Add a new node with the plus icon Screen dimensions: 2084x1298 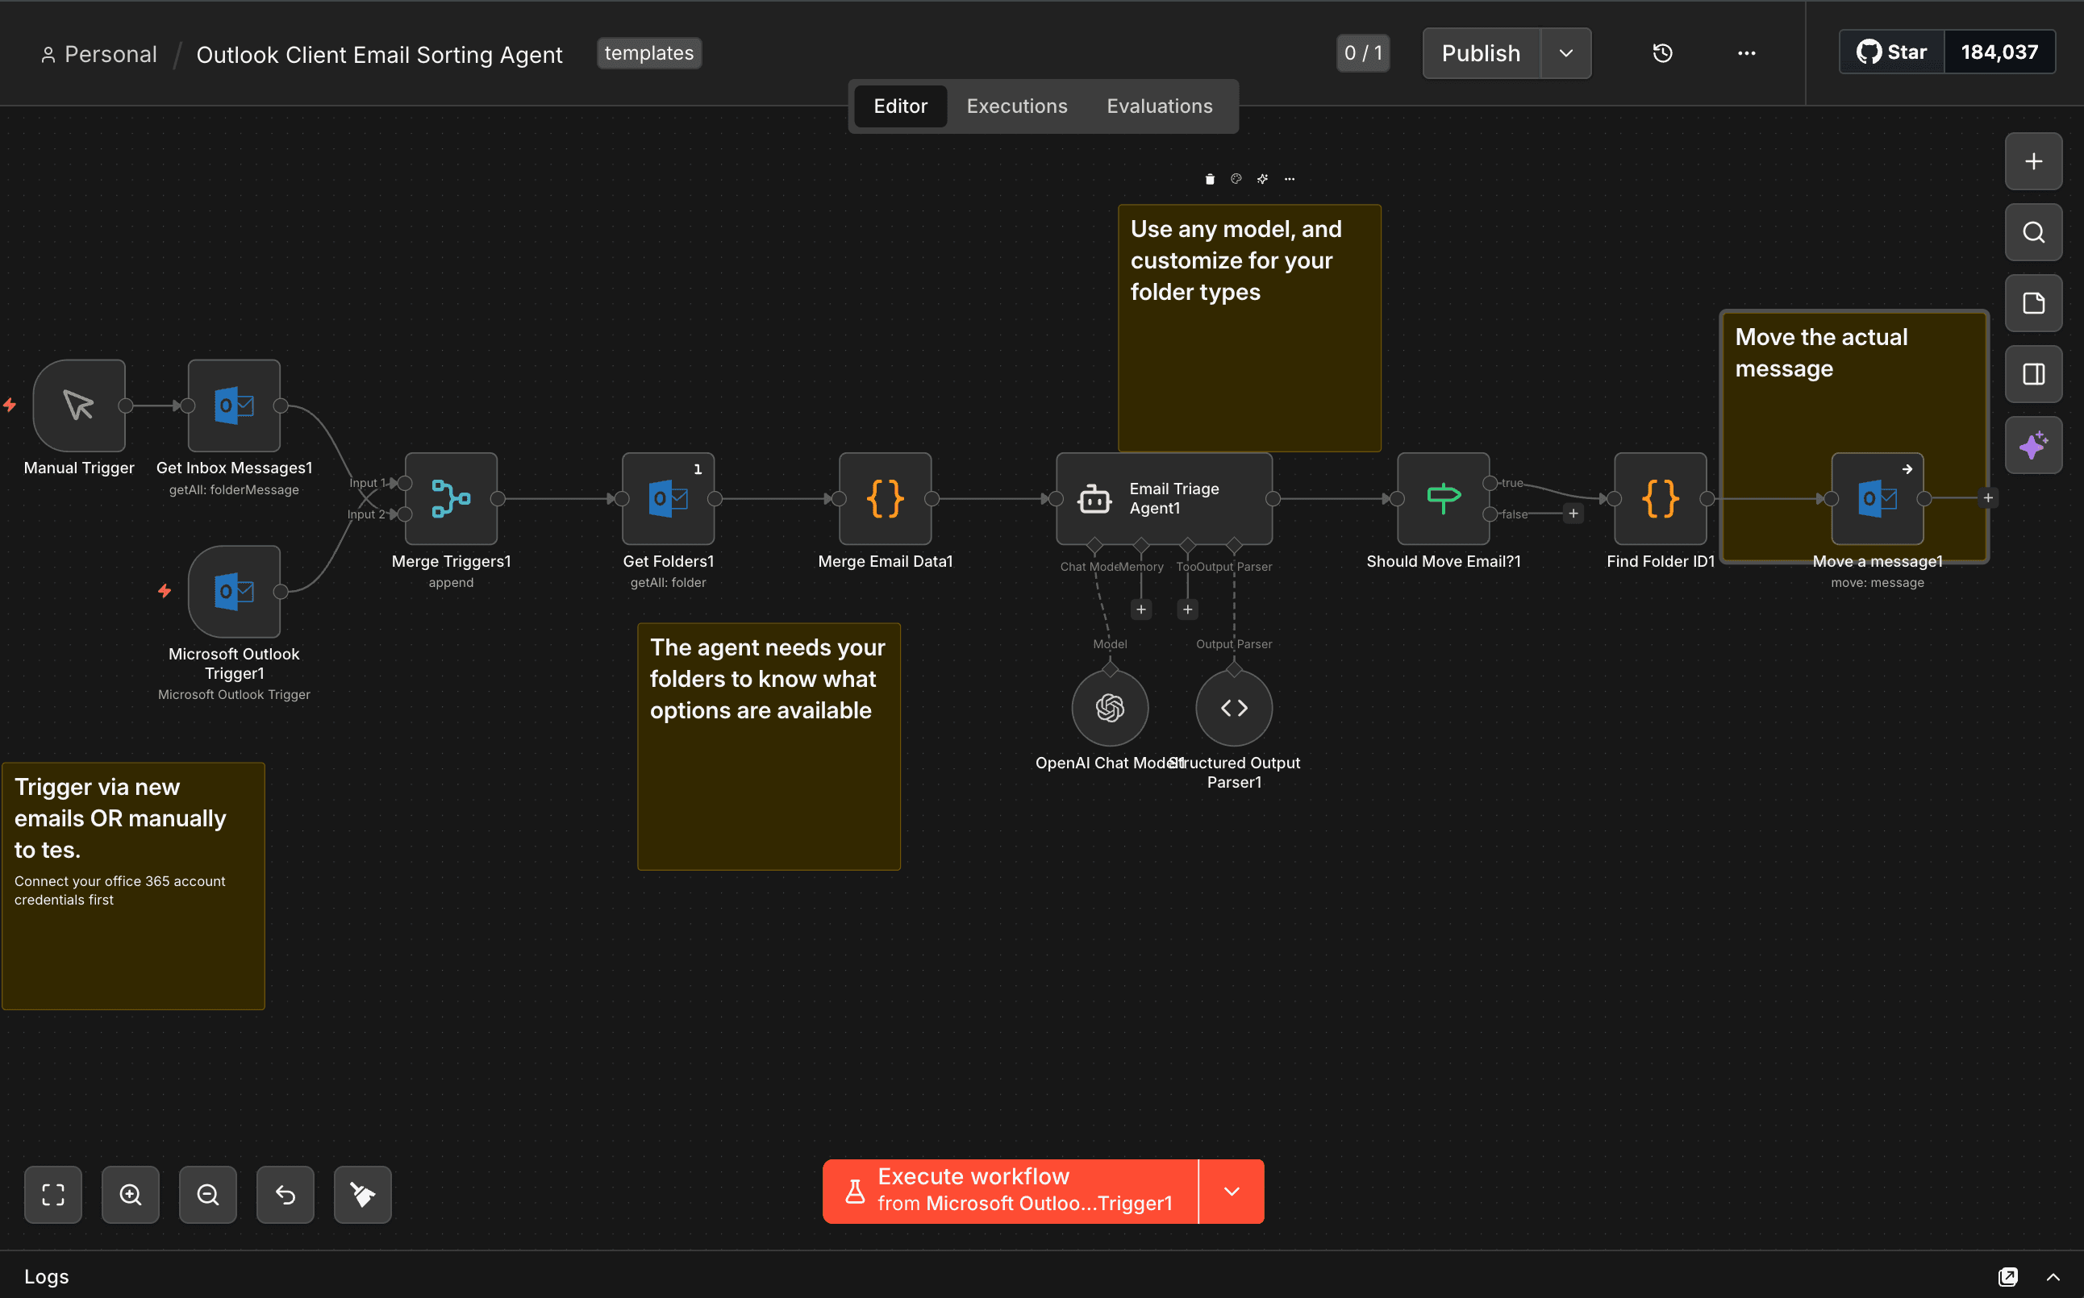[x=2032, y=161]
